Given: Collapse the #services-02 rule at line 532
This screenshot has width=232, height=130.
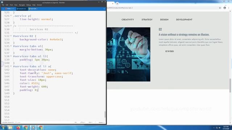Looking at the screenshot, I should (x=11, y=36).
